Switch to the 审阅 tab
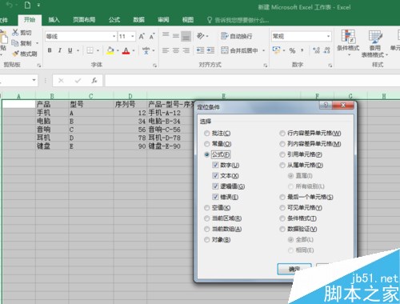This screenshot has height=304, width=400. point(163,19)
